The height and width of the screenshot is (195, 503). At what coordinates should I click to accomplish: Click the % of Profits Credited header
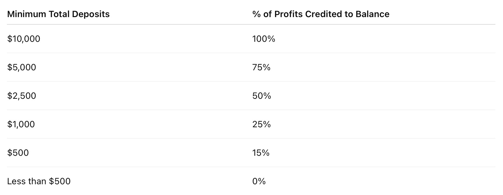pyautogui.click(x=320, y=14)
